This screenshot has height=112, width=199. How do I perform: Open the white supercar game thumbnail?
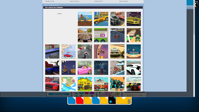pyautogui.click(x=134, y=68)
